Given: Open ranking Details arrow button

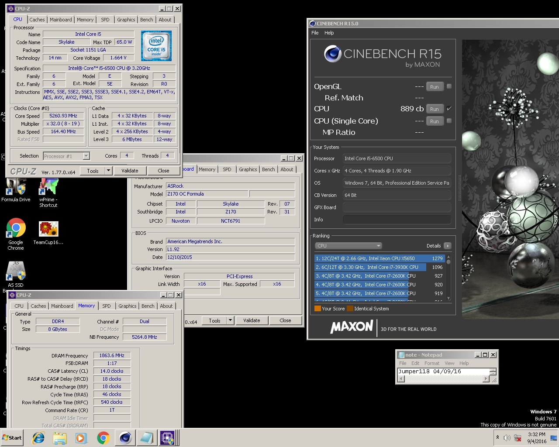Looking at the screenshot, I should tap(448, 246).
